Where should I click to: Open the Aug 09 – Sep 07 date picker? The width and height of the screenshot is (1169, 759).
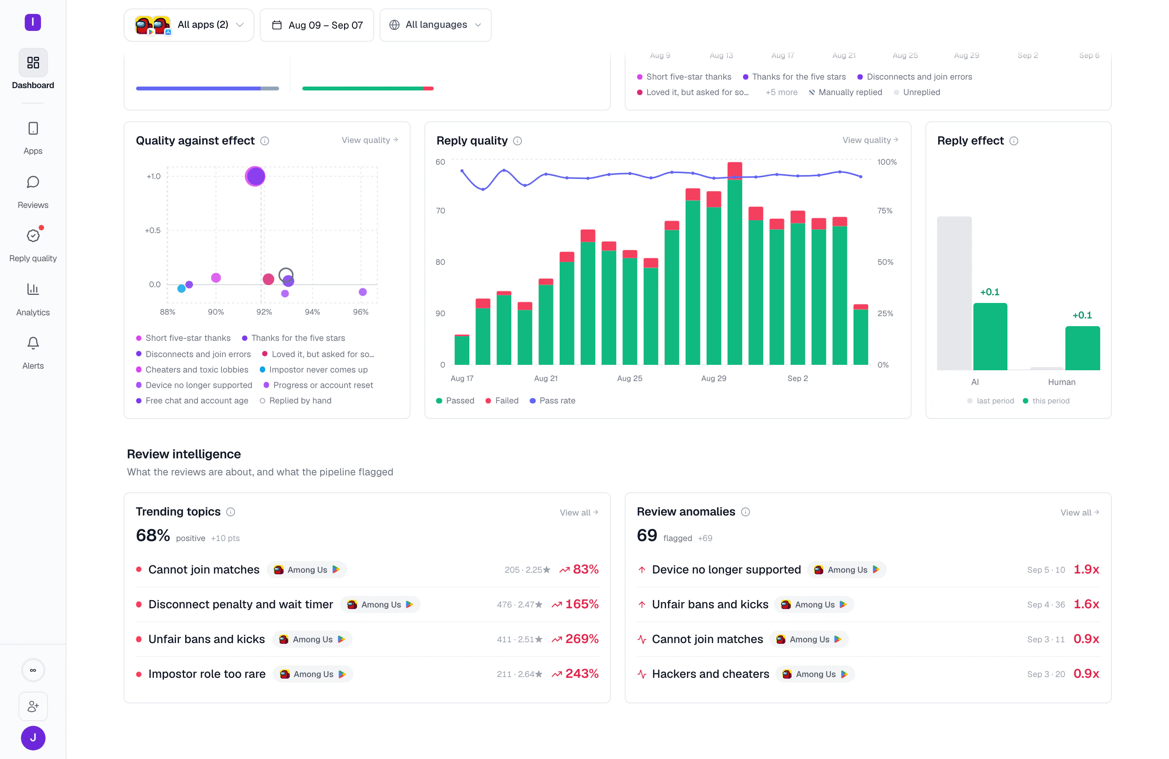317,25
